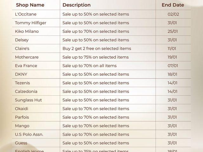Click the Mango shop name
203x152 pixels.
tap(22, 126)
